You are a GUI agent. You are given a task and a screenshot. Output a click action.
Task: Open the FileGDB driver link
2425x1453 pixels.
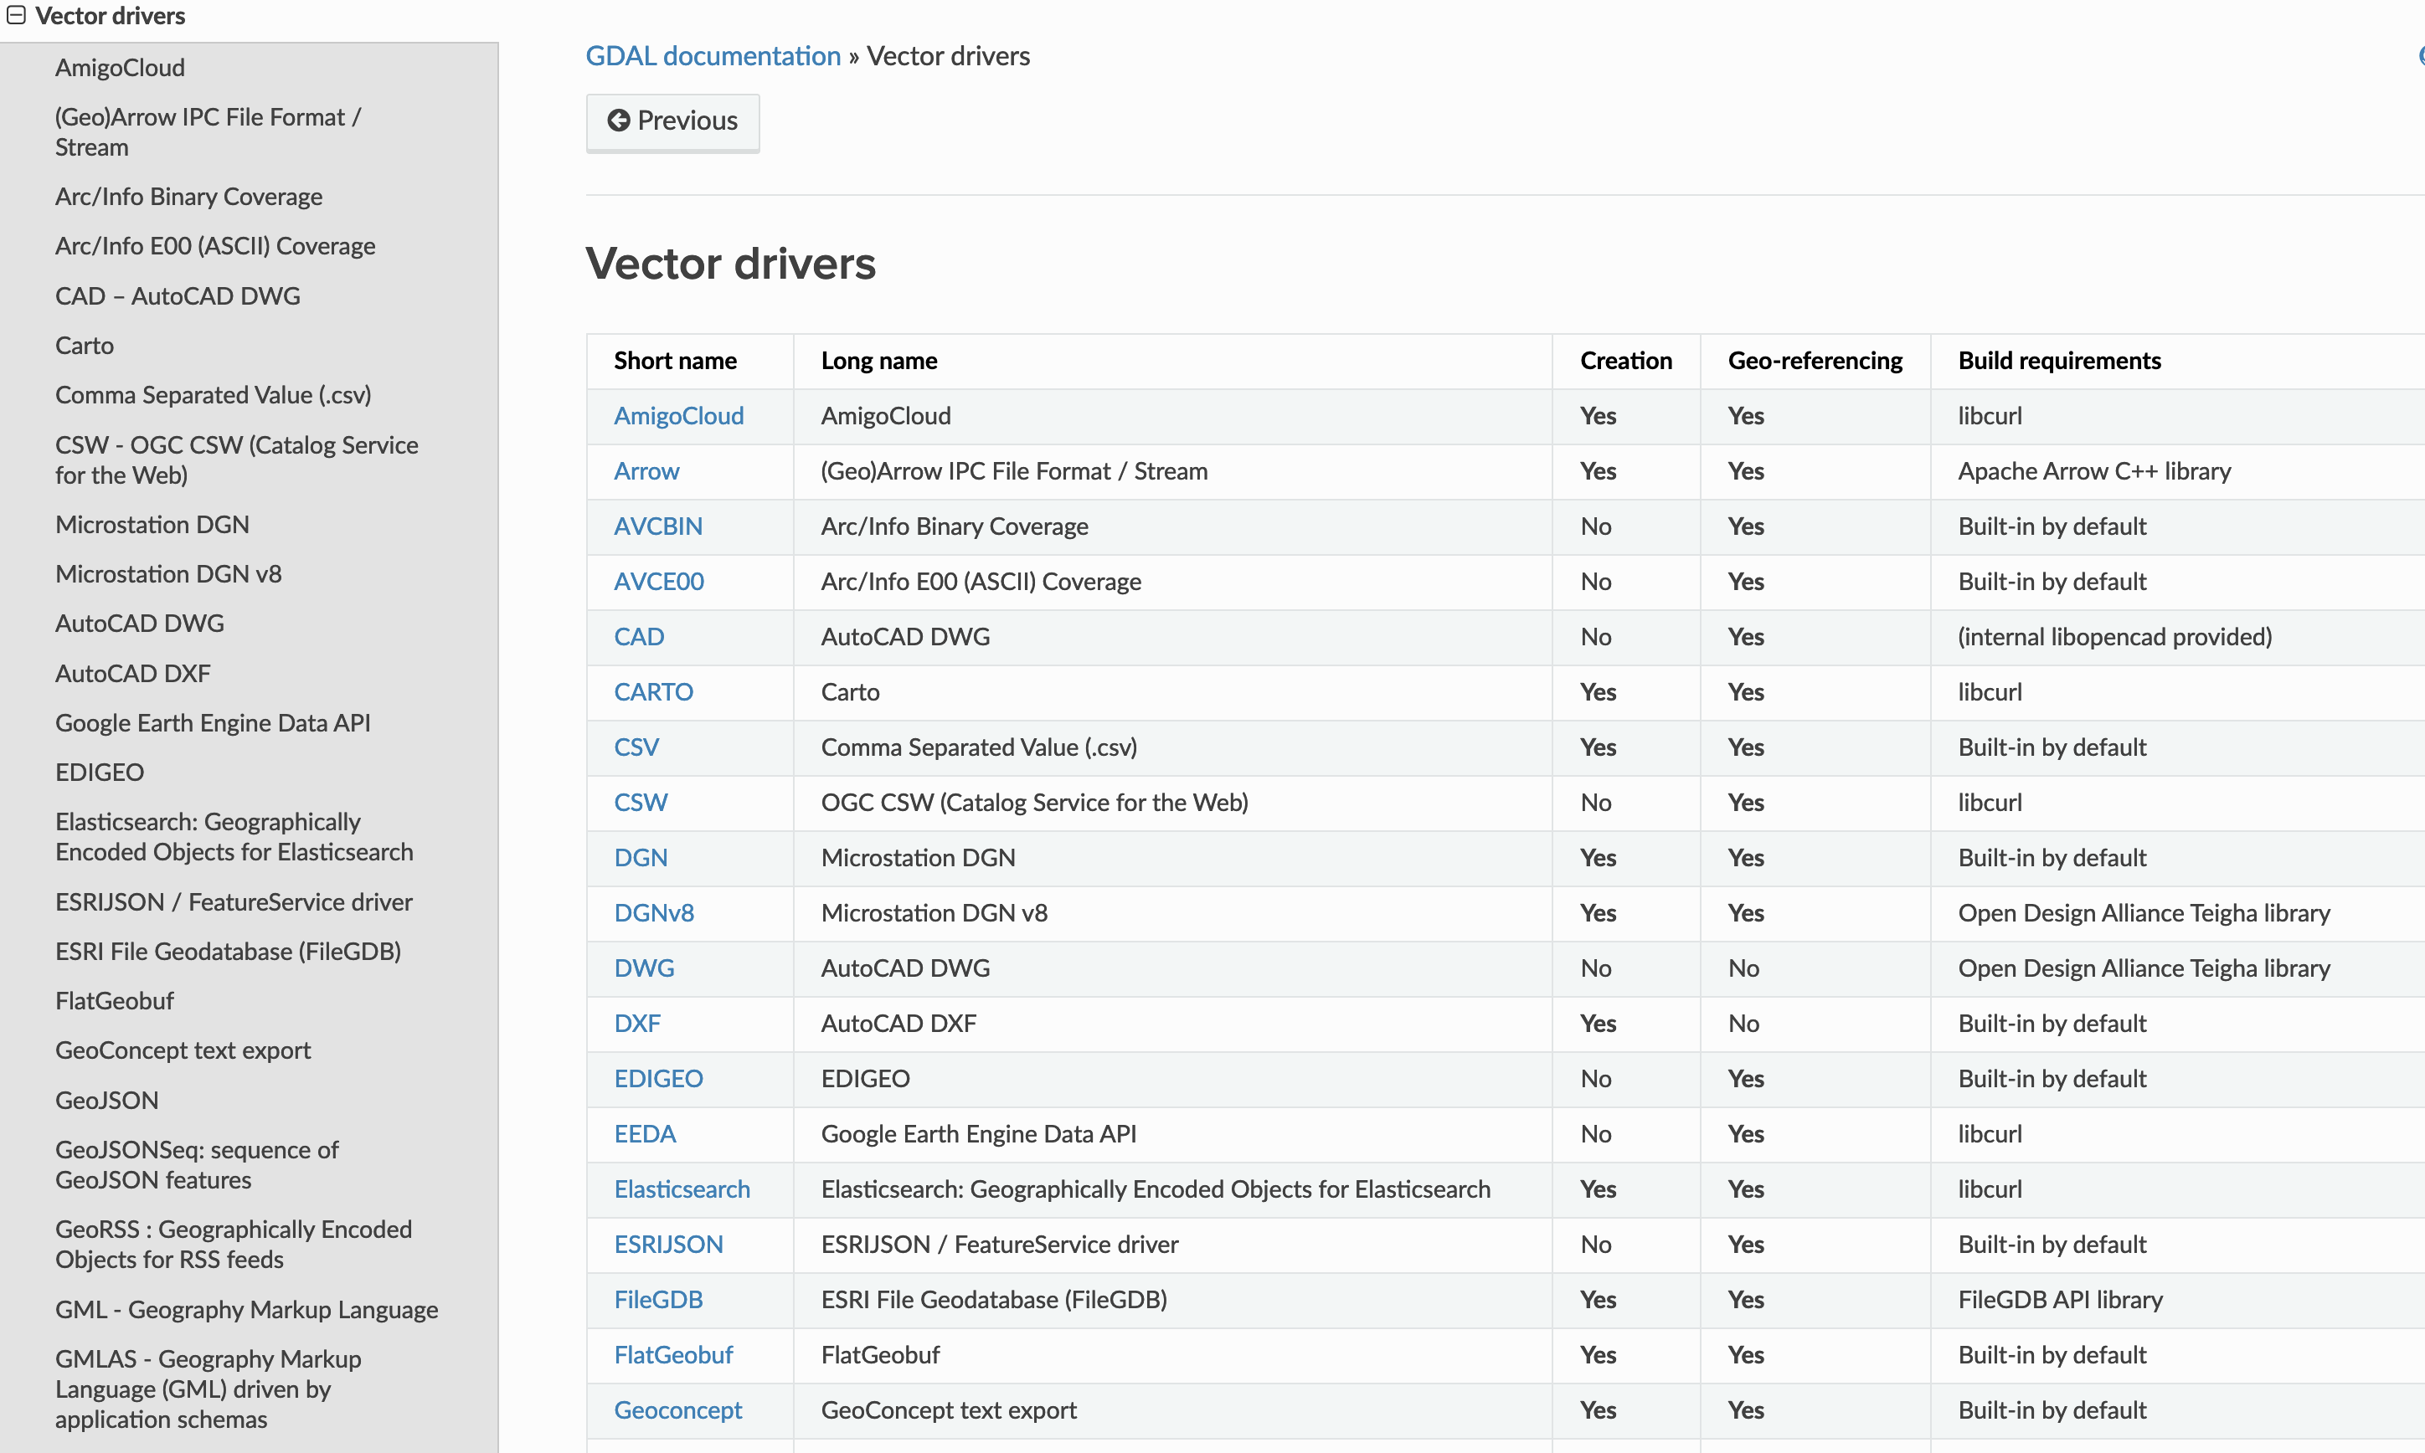tap(658, 1299)
